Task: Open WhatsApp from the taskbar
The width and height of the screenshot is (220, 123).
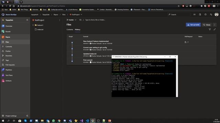Action: 54,121
